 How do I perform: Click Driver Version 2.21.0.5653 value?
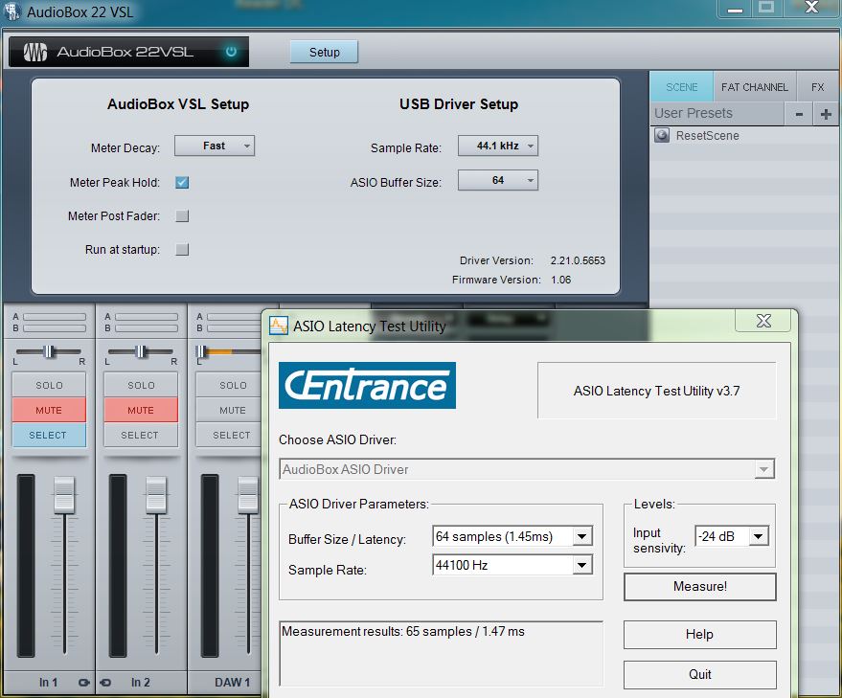pyautogui.click(x=578, y=260)
